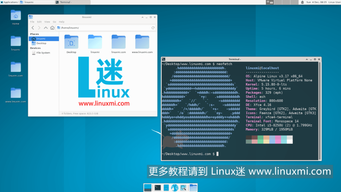The height and width of the screenshot is (192, 341).
Task: Reload the folder using the refresh icon
Action: coord(153,27)
